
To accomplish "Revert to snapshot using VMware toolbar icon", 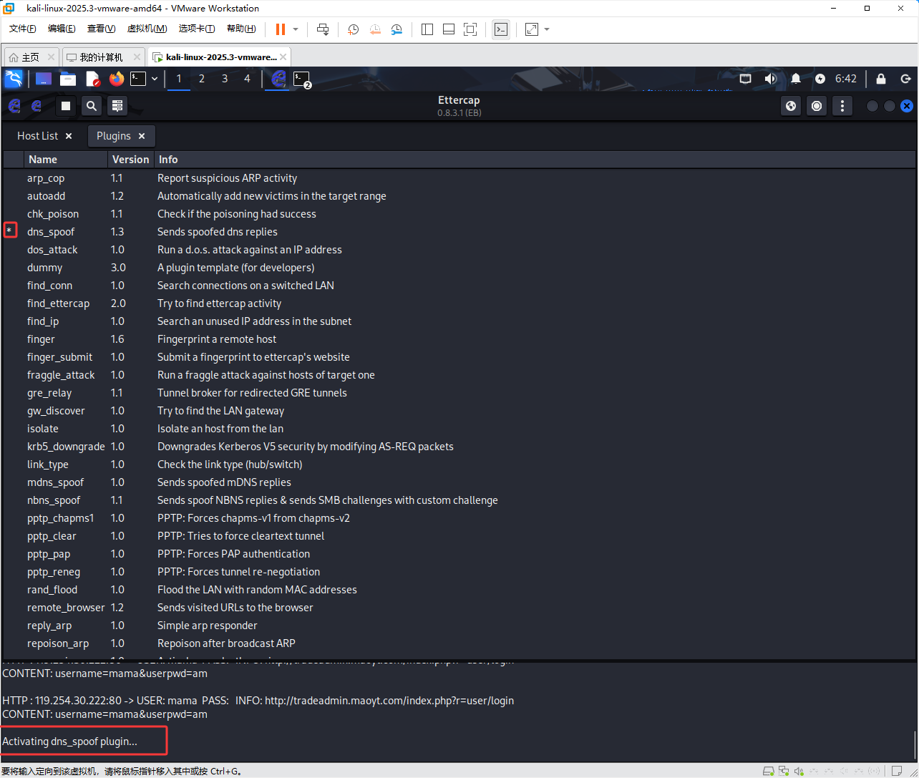I will [x=375, y=29].
